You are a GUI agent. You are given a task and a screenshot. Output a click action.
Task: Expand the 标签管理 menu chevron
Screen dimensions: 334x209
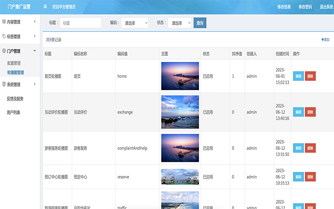pos(34,36)
